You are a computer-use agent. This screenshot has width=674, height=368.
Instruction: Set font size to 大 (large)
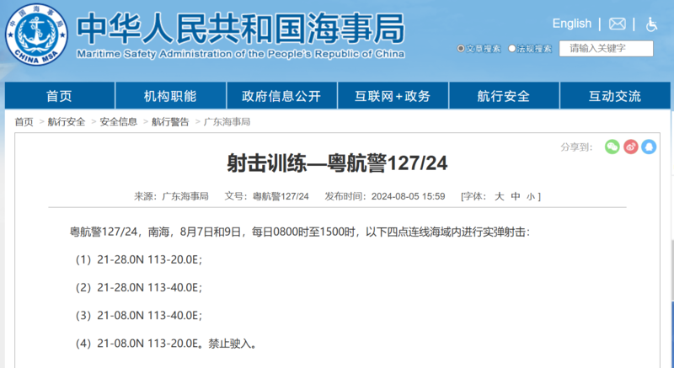(x=499, y=196)
